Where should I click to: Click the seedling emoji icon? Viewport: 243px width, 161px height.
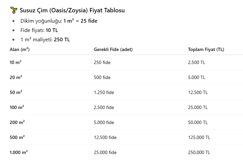[x=14, y=10]
